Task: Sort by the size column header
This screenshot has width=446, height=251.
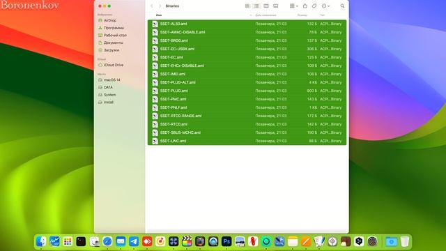Action: (x=302, y=15)
